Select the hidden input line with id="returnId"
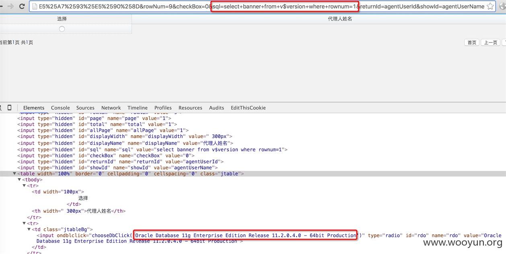This screenshot has width=506, height=254. tap(120, 162)
